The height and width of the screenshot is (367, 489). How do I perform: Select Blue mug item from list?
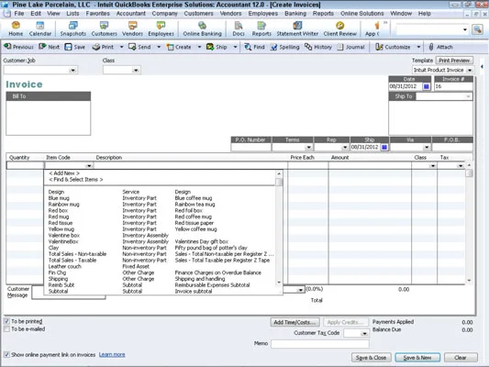tap(59, 198)
